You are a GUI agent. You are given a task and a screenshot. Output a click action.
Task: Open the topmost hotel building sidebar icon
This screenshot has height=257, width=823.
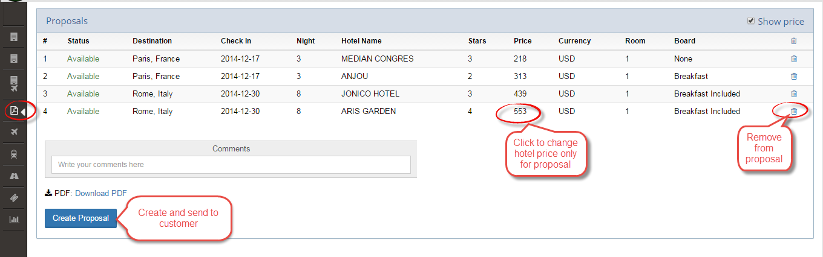click(x=14, y=37)
